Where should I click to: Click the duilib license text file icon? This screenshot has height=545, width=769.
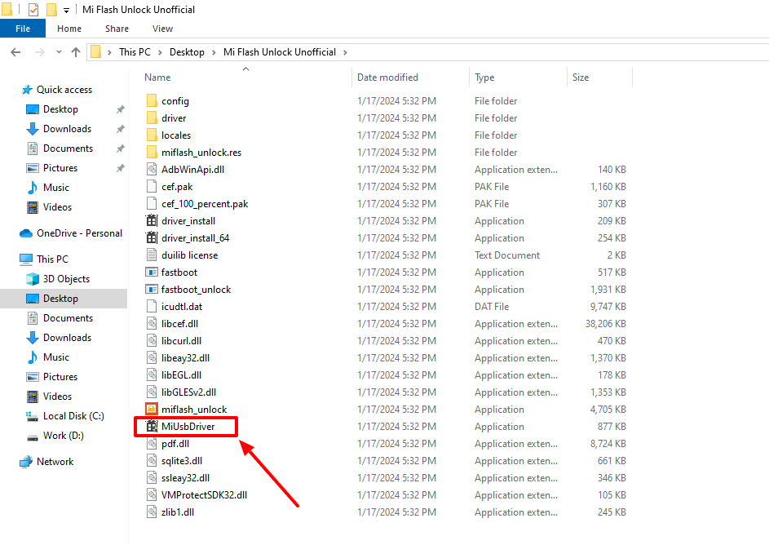click(152, 255)
